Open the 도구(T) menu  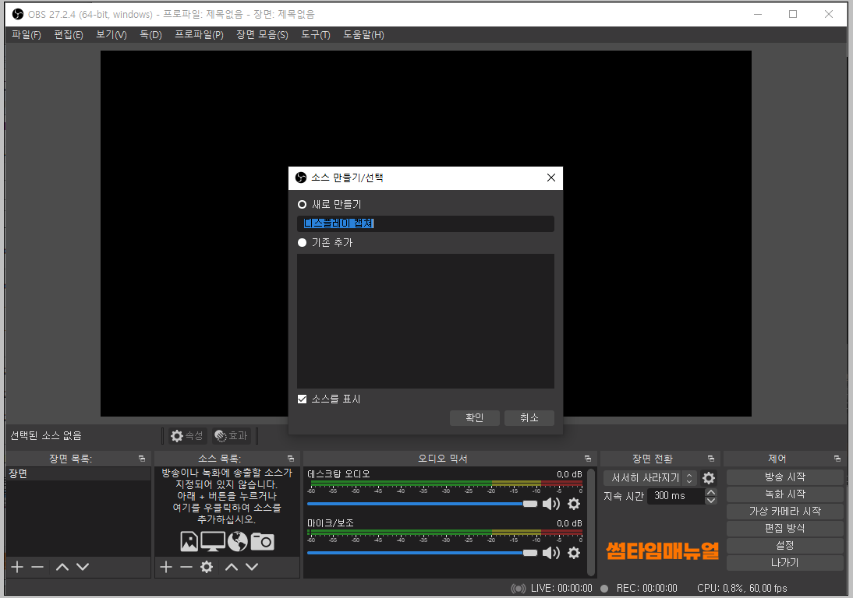pos(316,35)
